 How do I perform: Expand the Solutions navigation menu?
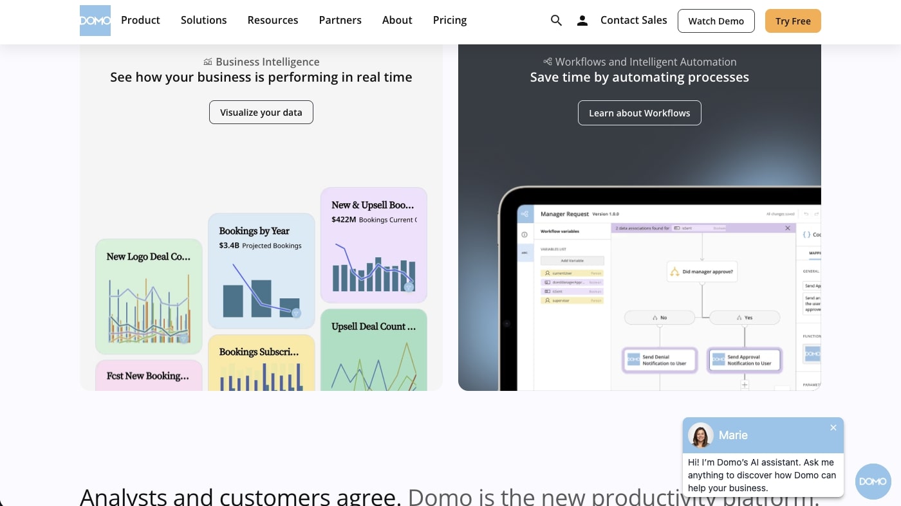click(x=203, y=20)
